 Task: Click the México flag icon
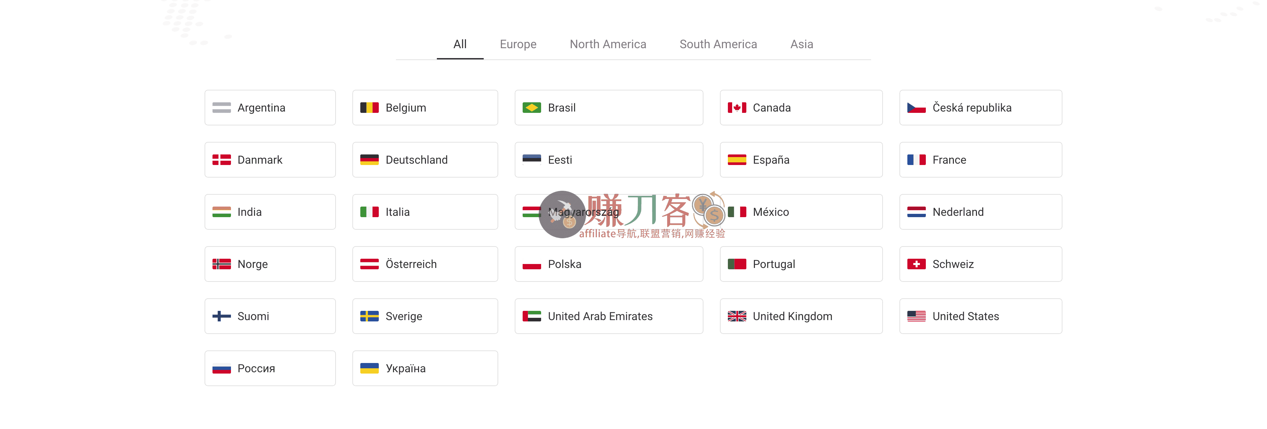(736, 212)
